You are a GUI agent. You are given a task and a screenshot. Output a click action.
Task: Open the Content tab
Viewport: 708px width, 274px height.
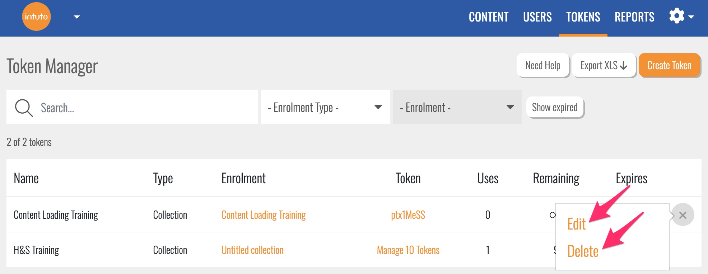488,17
